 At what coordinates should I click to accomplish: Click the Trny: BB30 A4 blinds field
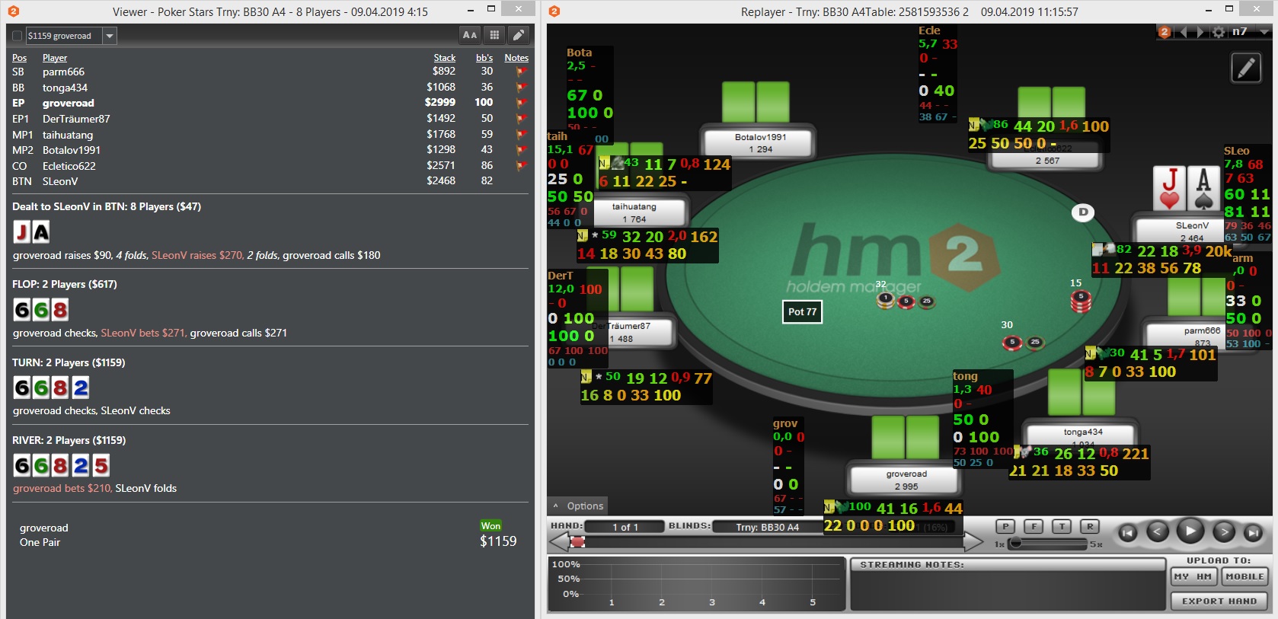point(768,527)
